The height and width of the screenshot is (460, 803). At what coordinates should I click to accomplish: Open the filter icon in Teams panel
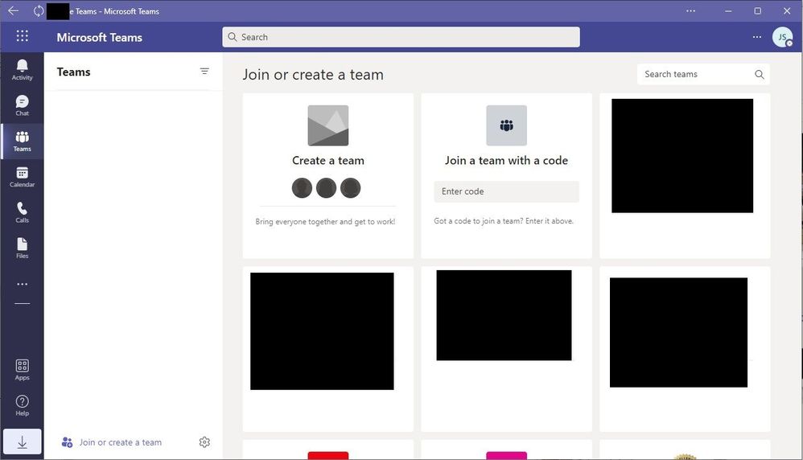[x=204, y=72]
